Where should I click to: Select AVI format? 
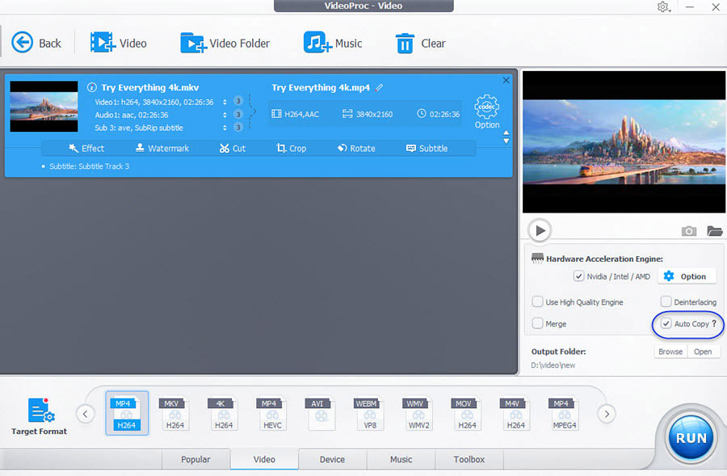(321, 413)
